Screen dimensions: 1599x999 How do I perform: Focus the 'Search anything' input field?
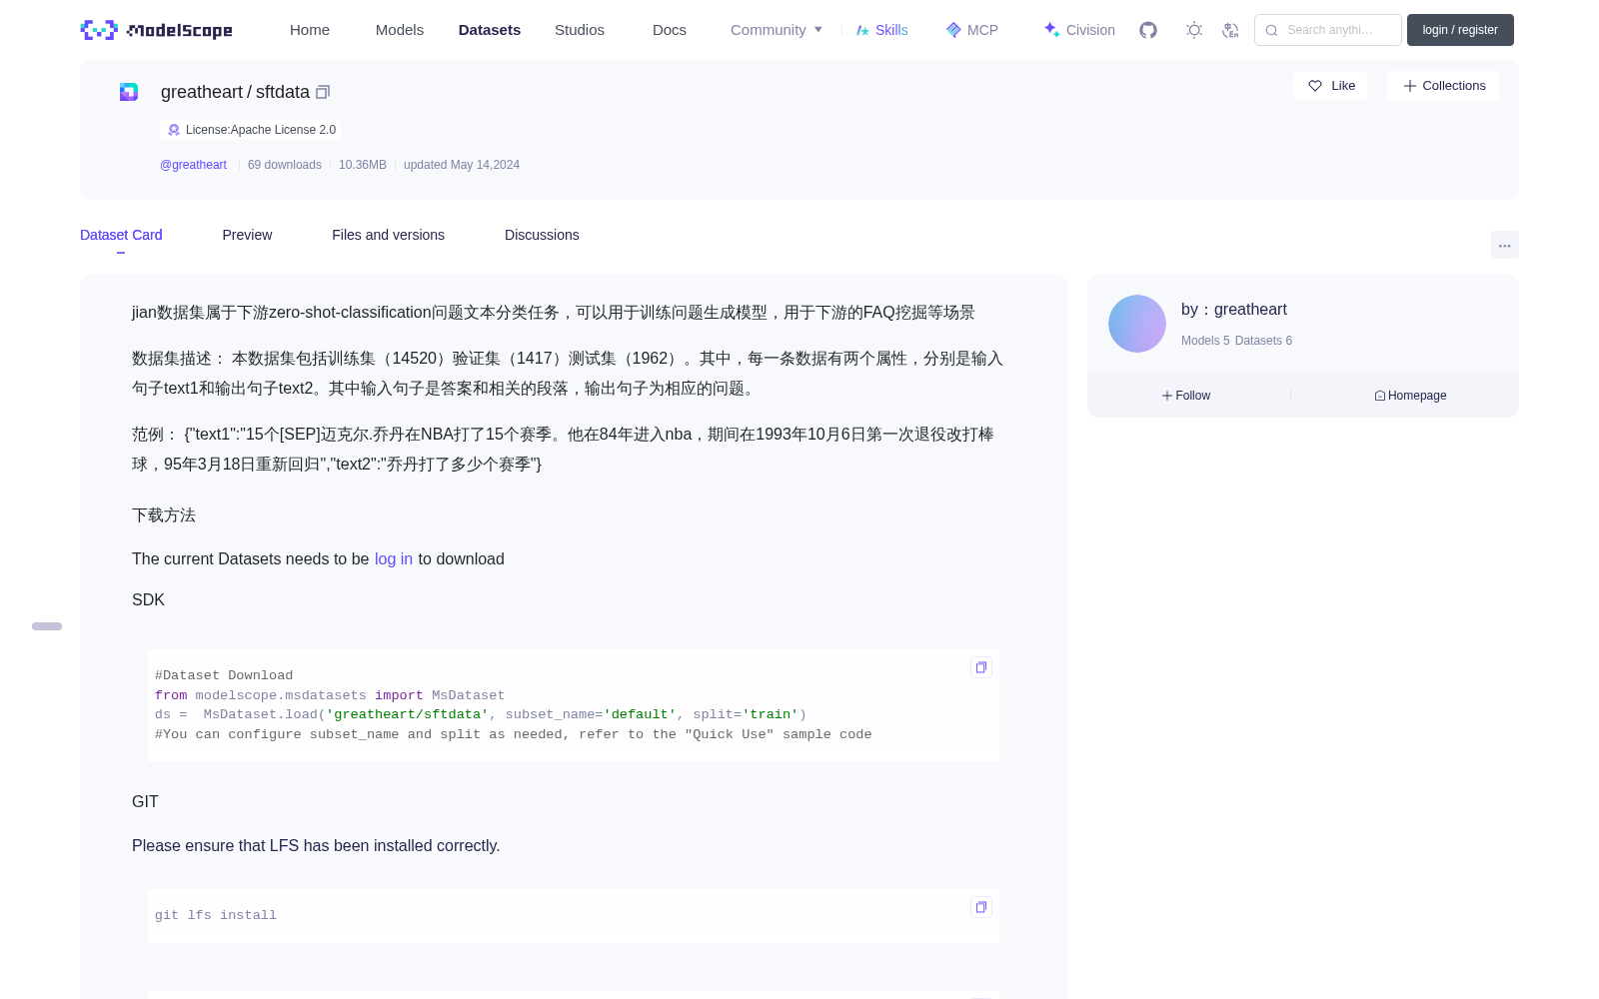coord(1328,30)
